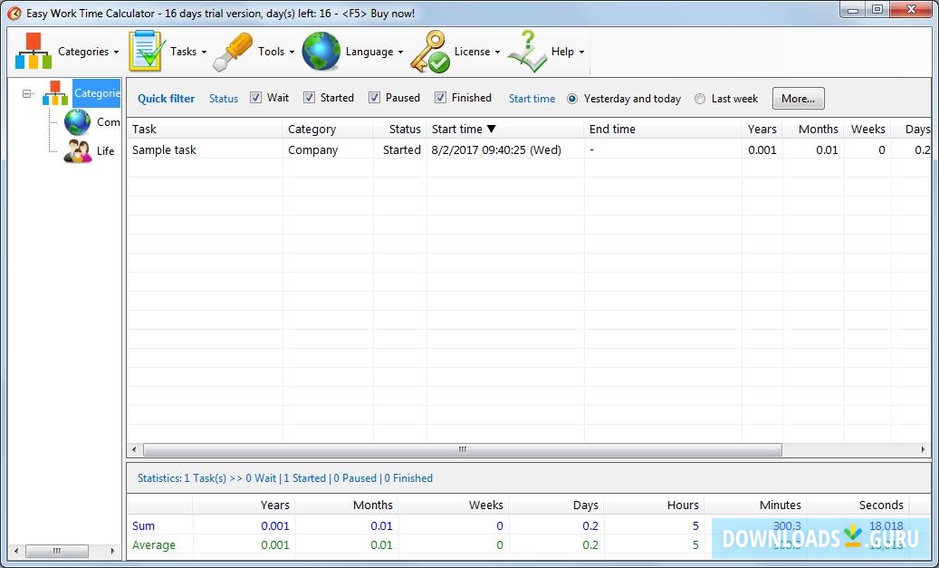
Task: Collapse the Categories tree node
Action: pos(27,93)
